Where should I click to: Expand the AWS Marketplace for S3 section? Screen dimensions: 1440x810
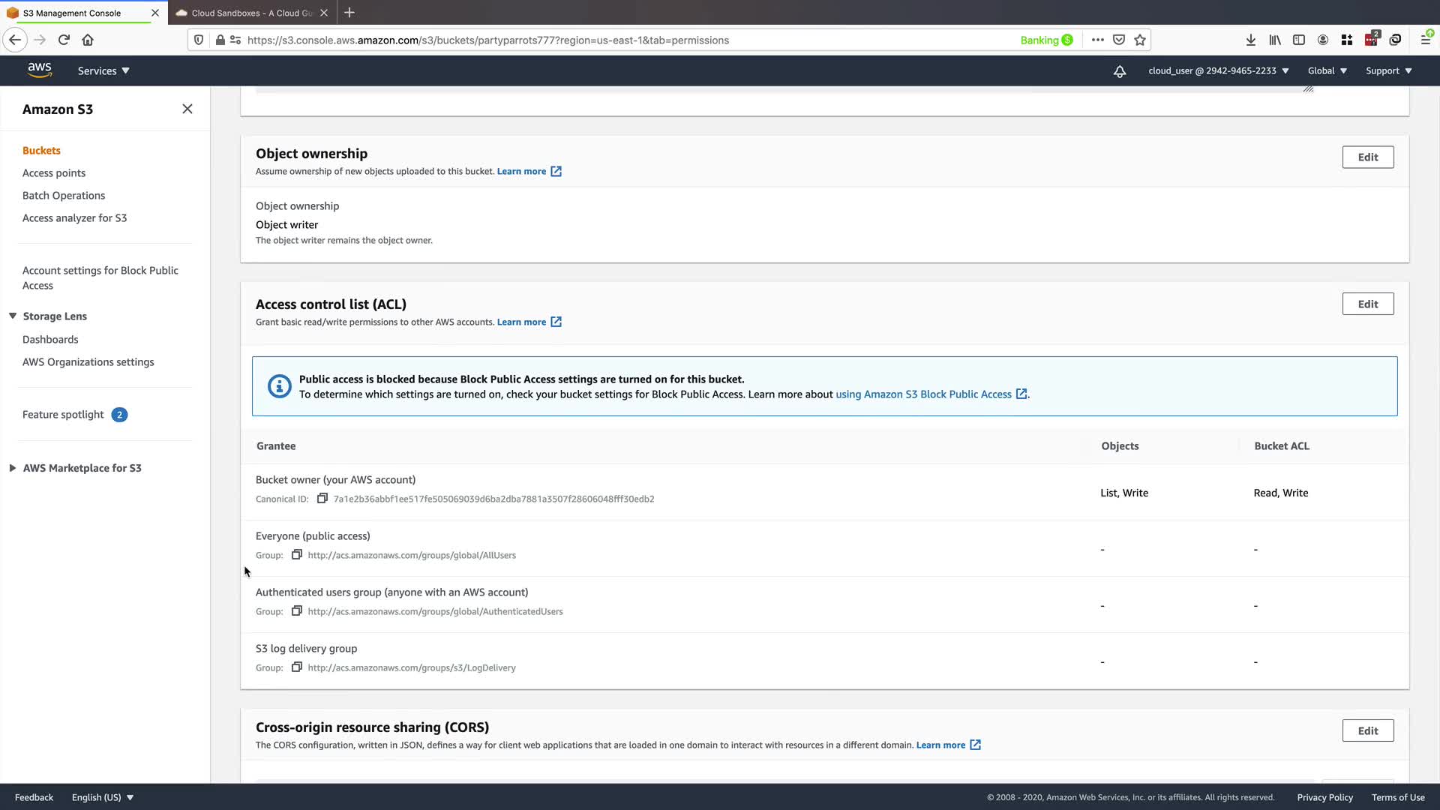[x=13, y=468]
